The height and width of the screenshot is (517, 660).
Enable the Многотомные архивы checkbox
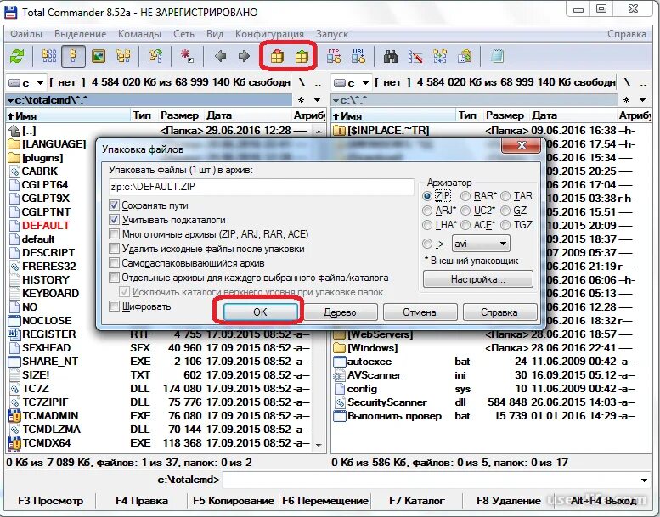(x=114, y=234)
